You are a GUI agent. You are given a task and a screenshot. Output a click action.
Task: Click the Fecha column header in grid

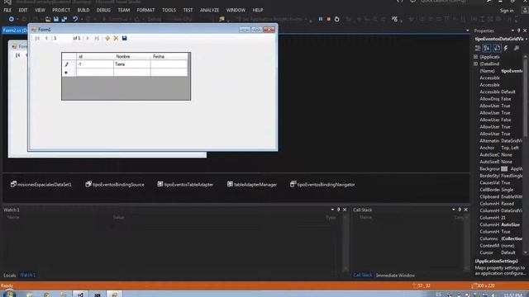(169, 57)
